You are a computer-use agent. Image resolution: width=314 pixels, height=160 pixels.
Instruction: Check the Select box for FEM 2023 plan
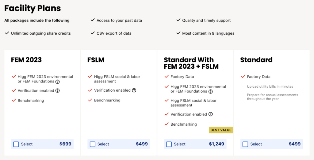pyautogui.click(x=16, y=144)
